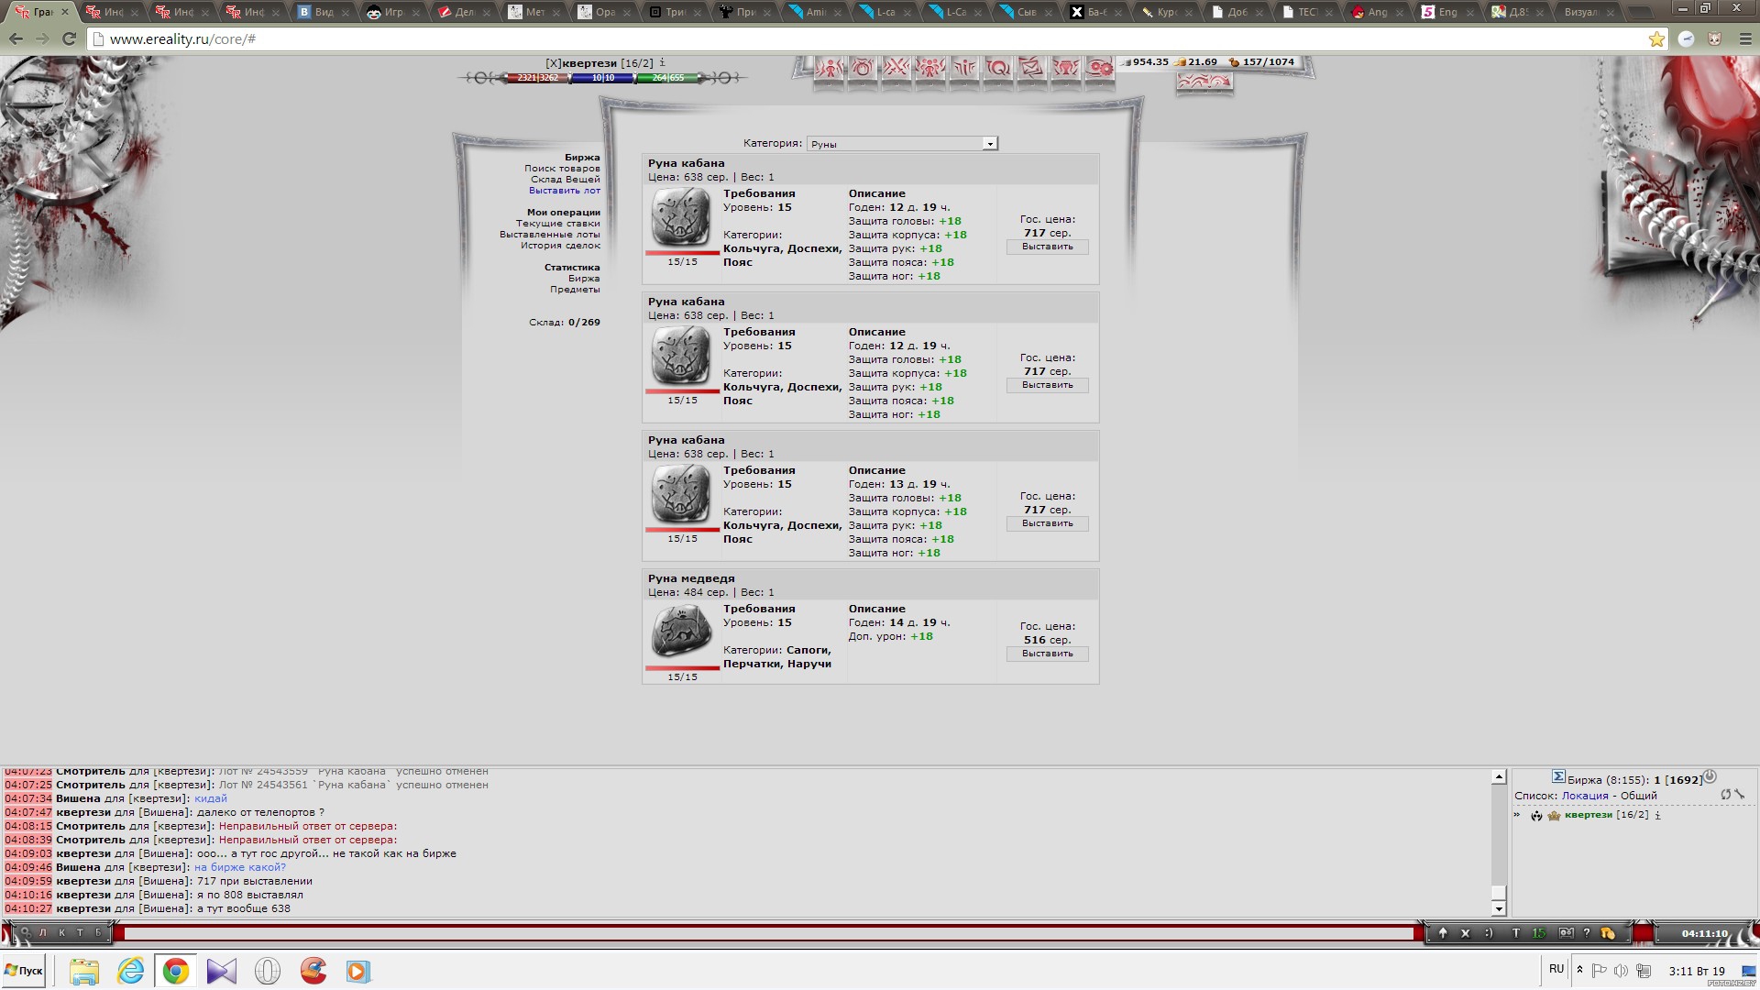Click Вишена name in chat at 04:07:34
Image resolution: width=1760 pixels, height=990 pixels.
point(78,798)
